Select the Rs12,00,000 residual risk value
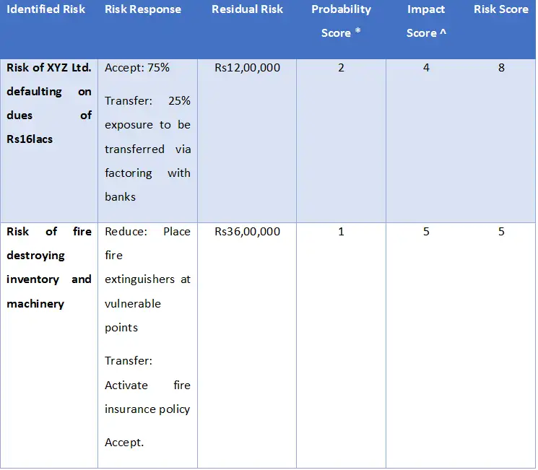This screenshot has height=470, width=538. pos(247,68)
